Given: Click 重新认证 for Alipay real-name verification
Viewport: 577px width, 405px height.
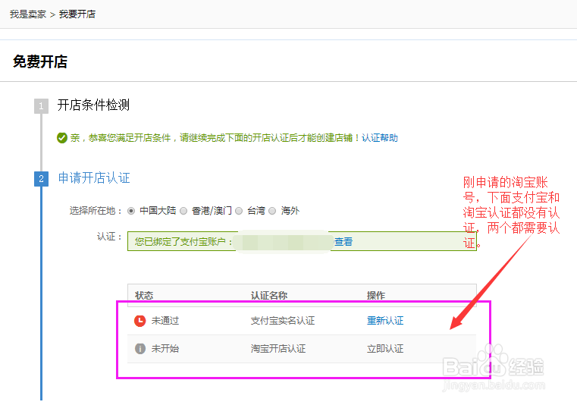Looking at the screenshot, I should click(385, 321).
